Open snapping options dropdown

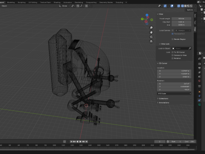82,6
